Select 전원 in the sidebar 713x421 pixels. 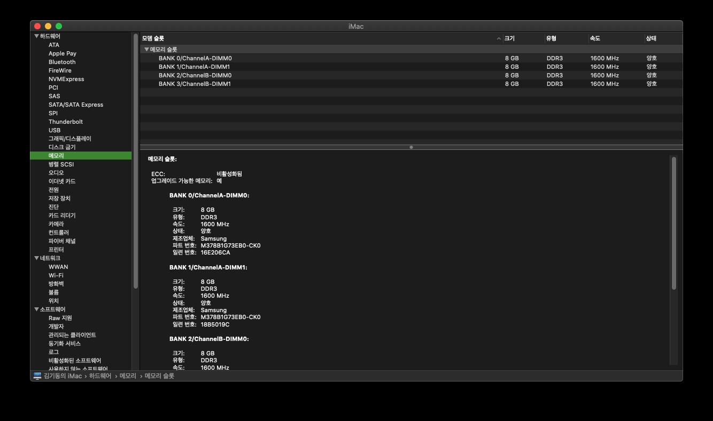tap(53, 190)
